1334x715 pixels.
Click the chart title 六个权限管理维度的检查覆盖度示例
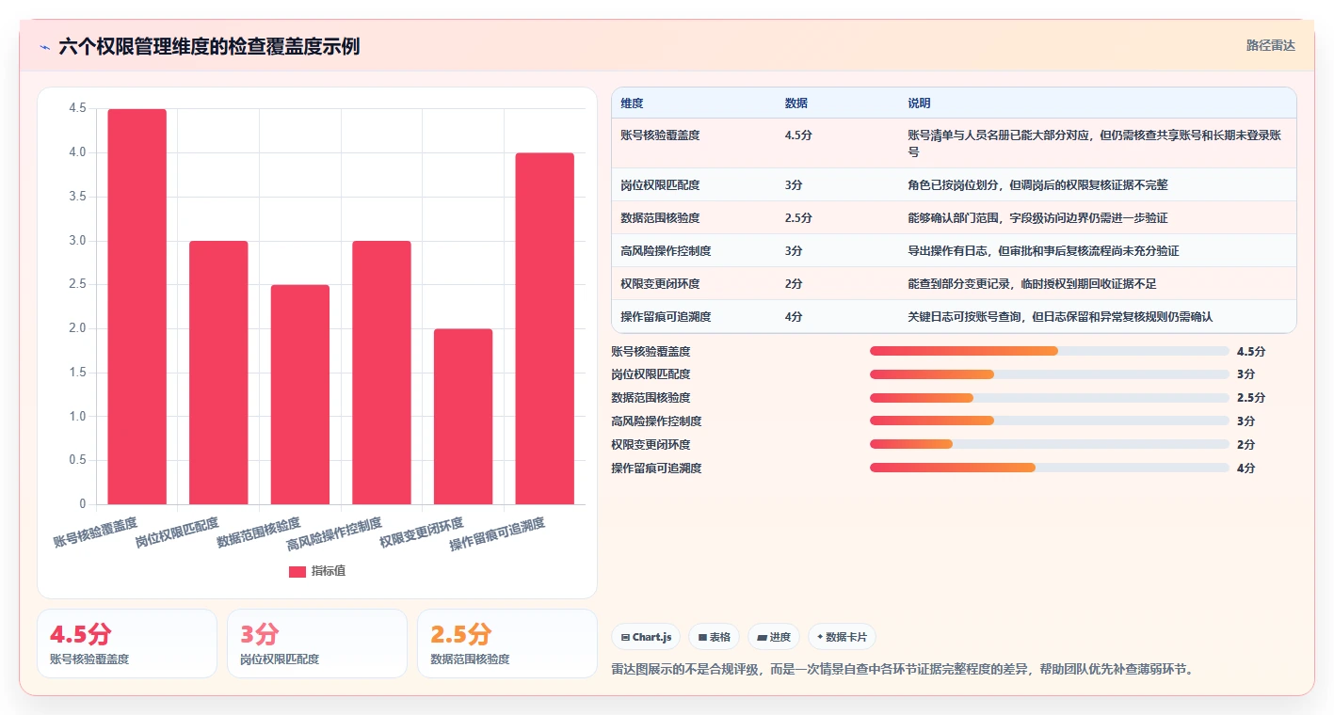tap(209, 46)
